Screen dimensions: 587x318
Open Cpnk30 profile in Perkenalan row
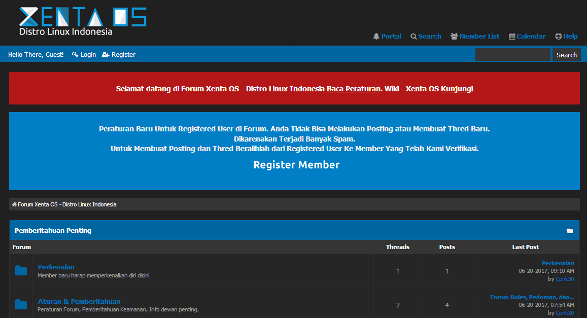click(565, 279)
